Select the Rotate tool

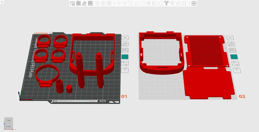[x=125, y=3]
